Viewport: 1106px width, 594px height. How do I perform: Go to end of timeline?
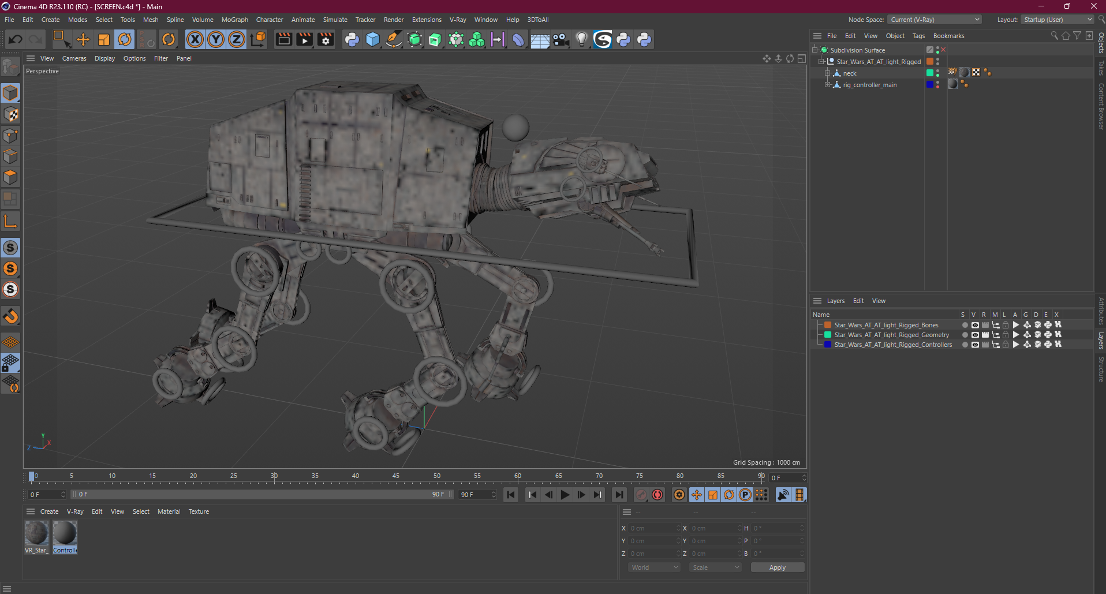[x=619, y=495]
